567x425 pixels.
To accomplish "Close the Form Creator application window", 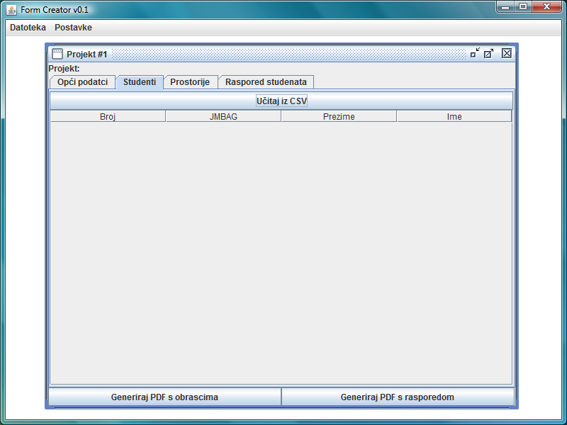I will click(x=546, y=7).
